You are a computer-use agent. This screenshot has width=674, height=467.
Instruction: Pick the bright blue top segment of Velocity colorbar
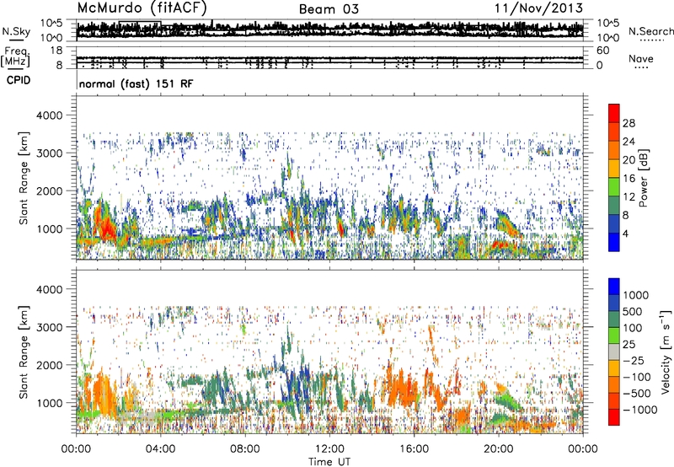click(614, 287)
